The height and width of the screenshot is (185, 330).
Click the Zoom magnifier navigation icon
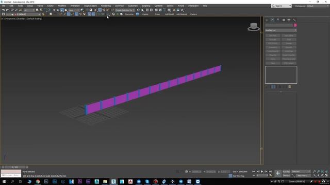pos(315,172)
